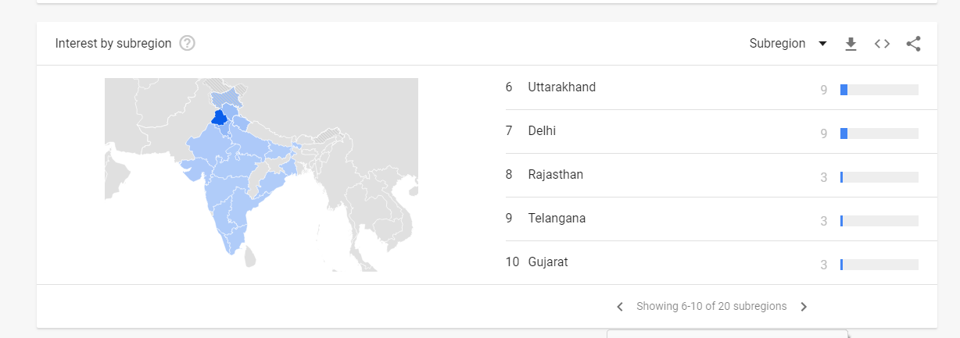960x338 pixels.
Task: Click the help icon beside Interest by subregion
Action: (187, 44)
